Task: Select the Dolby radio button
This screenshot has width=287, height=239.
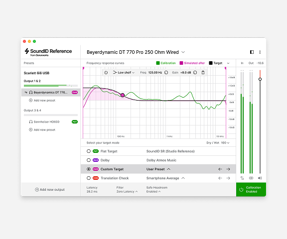Action: (x=89, y=160)
